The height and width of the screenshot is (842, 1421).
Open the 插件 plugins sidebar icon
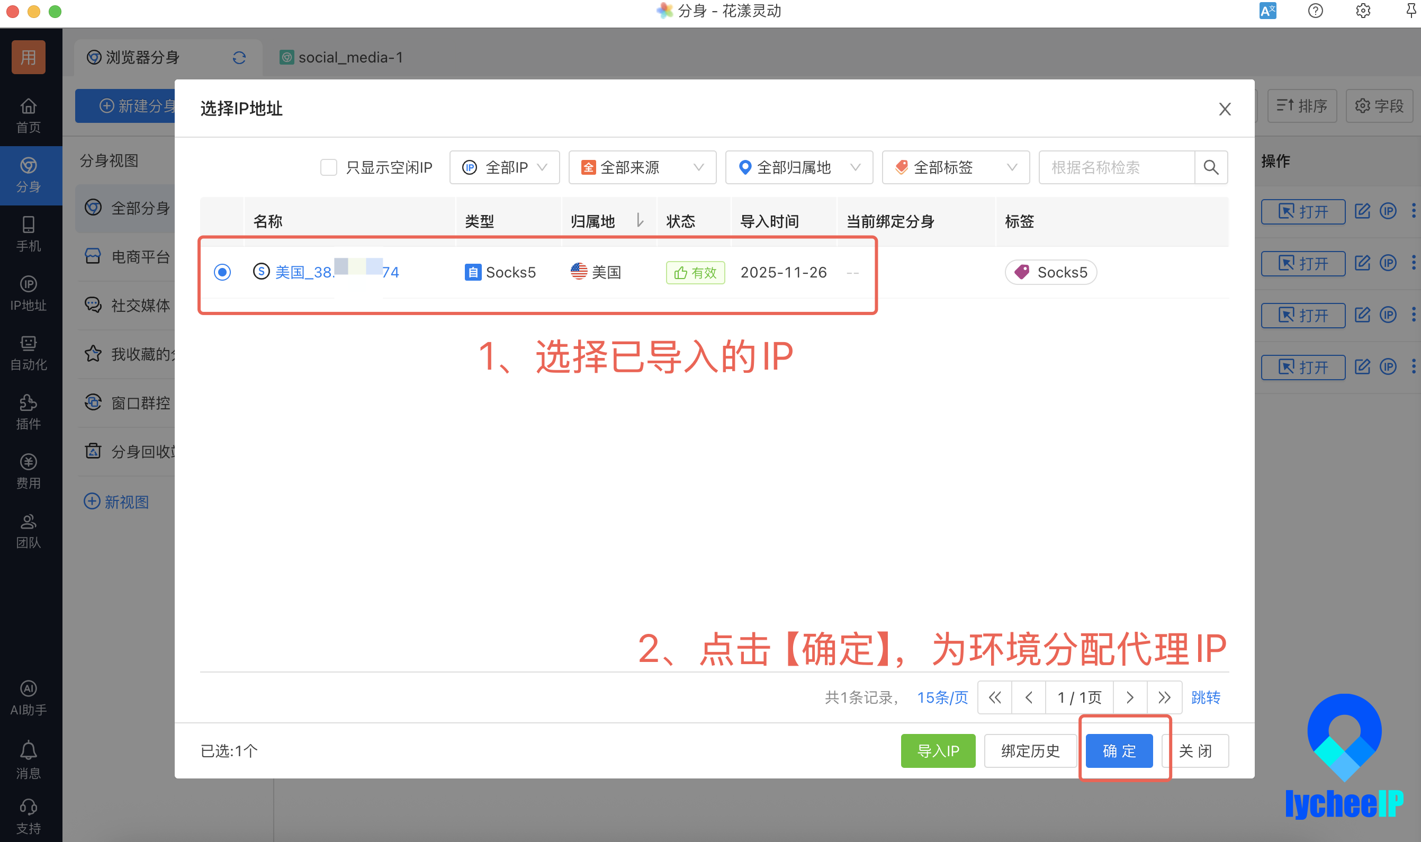[29, 412]
